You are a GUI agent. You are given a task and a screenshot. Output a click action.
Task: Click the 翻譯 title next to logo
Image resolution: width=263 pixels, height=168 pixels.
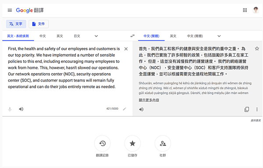click(x=39, y=10)
